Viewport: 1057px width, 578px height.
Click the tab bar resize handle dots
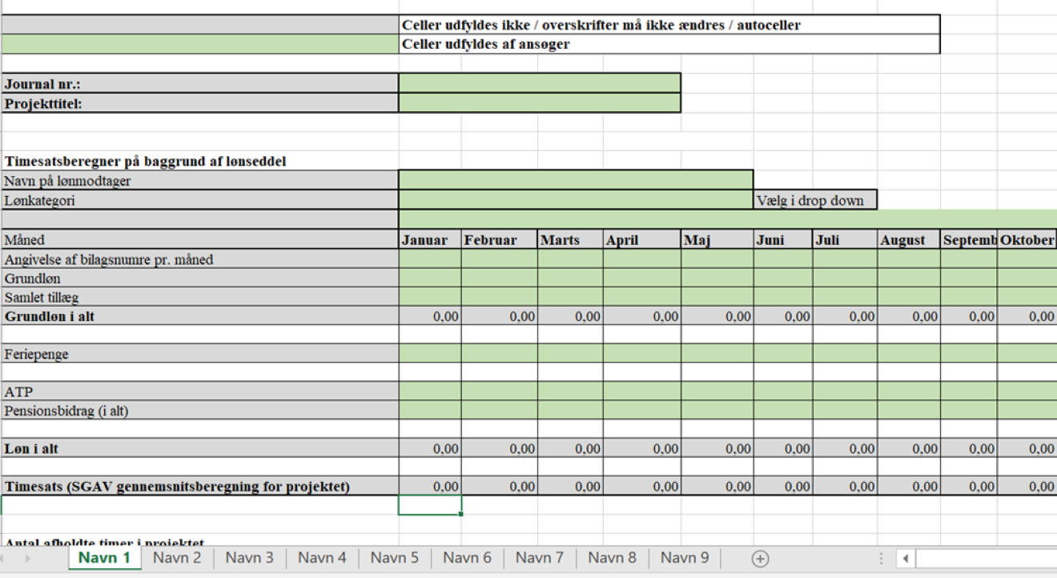[x=882, y=559]
